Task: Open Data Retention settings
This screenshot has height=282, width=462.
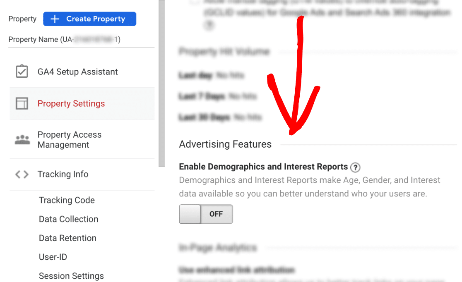Action: coord(67,238)
